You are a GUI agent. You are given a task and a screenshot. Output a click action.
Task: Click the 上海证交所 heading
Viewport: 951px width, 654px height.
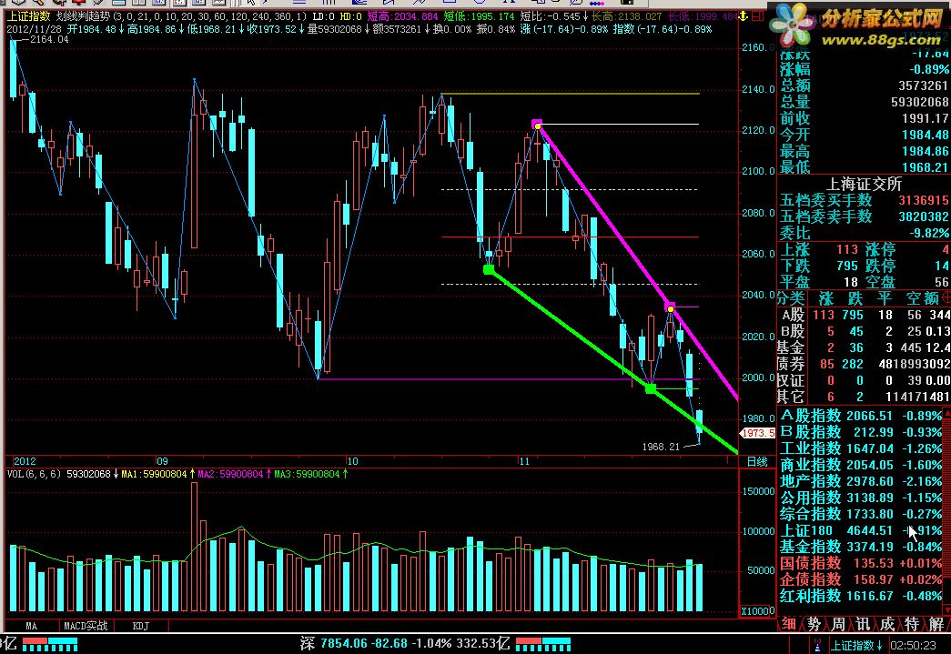(864, 184)
